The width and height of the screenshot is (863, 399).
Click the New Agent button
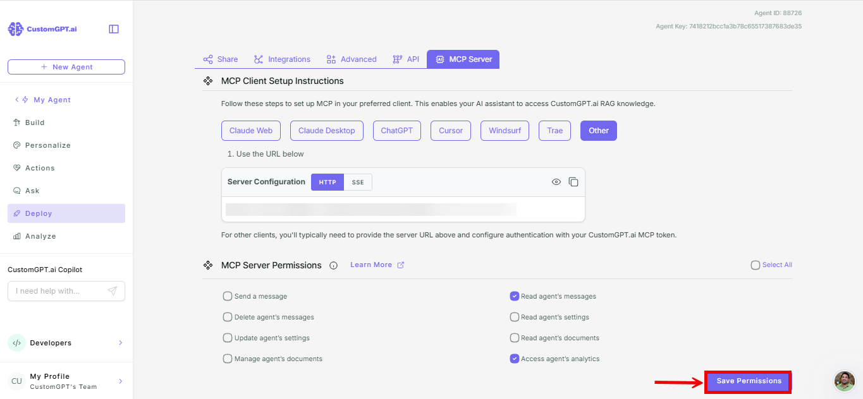[x=66, y=67]
